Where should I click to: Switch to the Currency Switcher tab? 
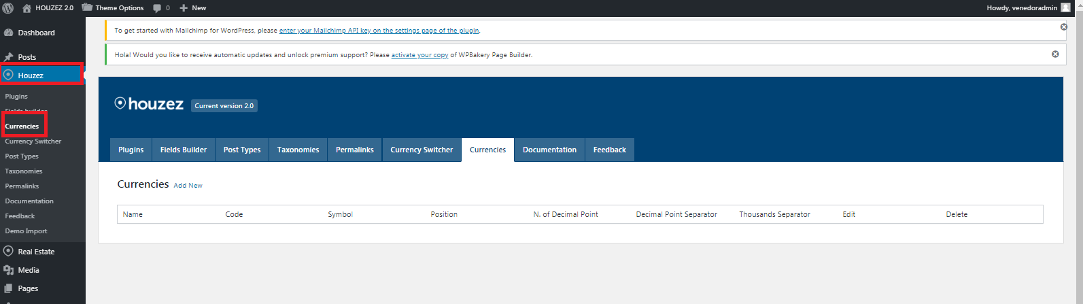click(x=422, y=150)
